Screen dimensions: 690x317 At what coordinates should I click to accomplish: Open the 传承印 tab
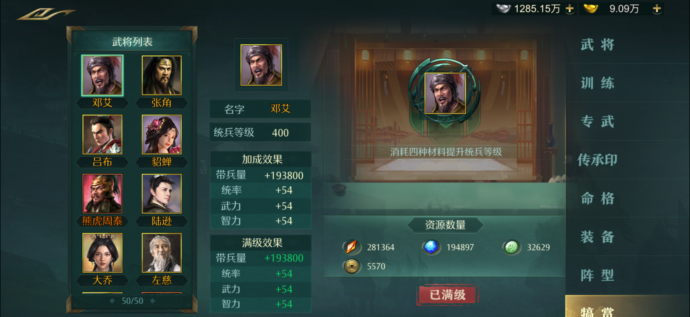(x=597, y=160)
